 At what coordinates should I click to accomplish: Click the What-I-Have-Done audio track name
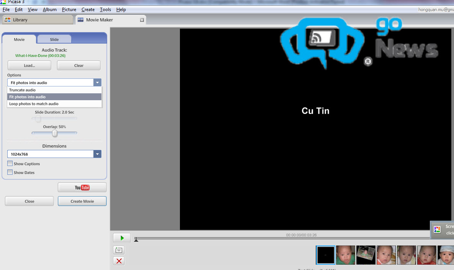pyautogui.click(x=40, y=55)
